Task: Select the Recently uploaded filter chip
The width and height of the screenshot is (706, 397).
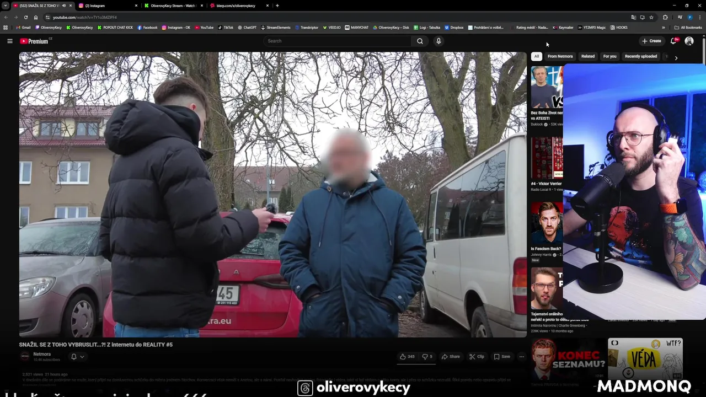Action: click(641, 56)
